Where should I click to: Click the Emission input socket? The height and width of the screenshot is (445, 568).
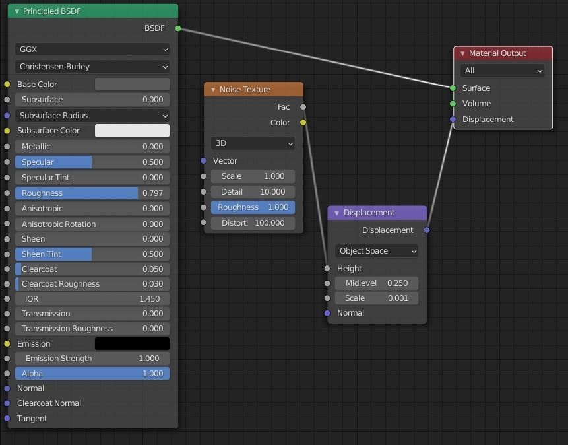pyautogui.click(x=7, y=344)
